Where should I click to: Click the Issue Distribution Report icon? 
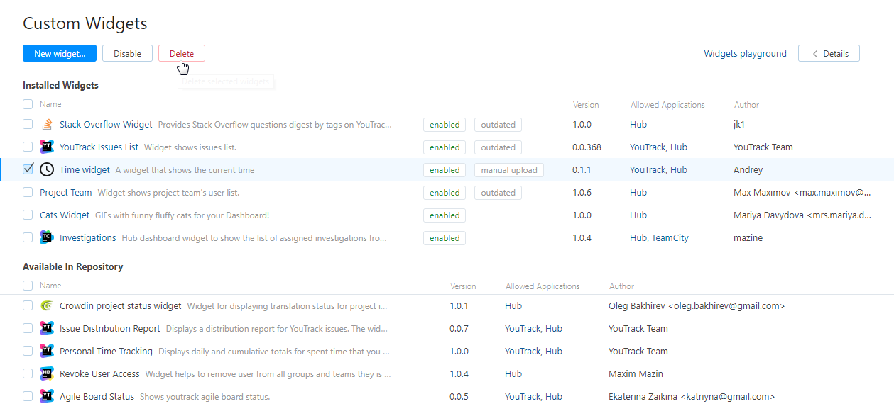(x=47, y=329)
